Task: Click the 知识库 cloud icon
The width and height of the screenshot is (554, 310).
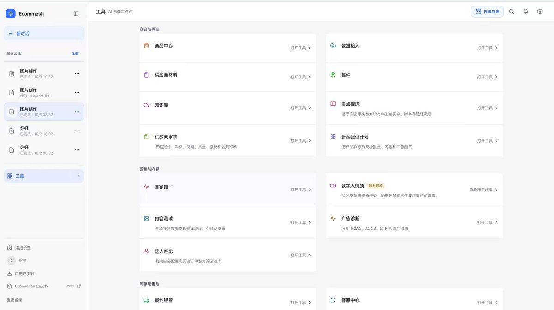Action: (146, 105)
